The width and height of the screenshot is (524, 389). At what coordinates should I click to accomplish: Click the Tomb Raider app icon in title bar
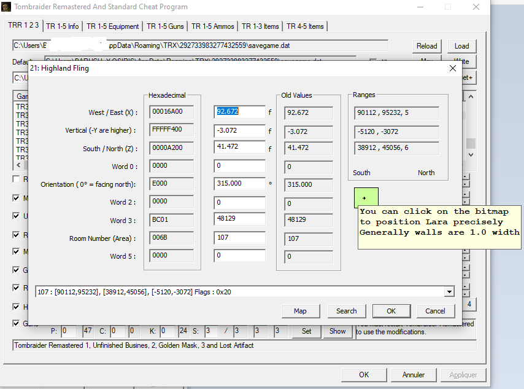click(6, 6)
